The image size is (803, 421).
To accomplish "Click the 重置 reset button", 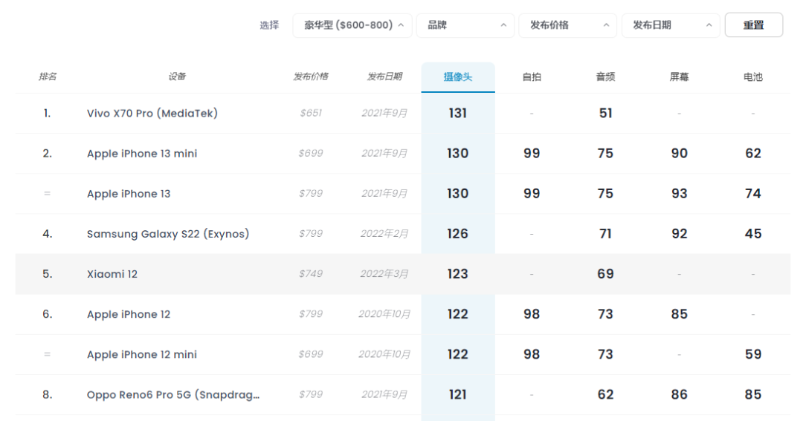I will pos(753,25).
